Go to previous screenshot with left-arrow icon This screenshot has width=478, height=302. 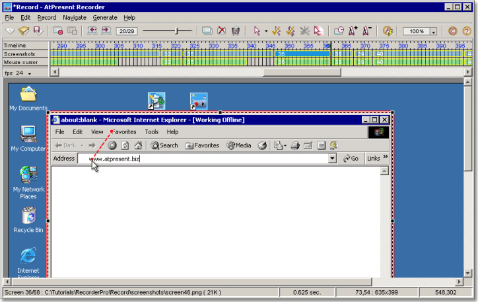[x=92, y=31]
